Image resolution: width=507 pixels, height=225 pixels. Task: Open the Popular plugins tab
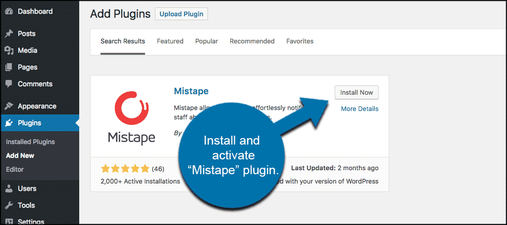206,41
